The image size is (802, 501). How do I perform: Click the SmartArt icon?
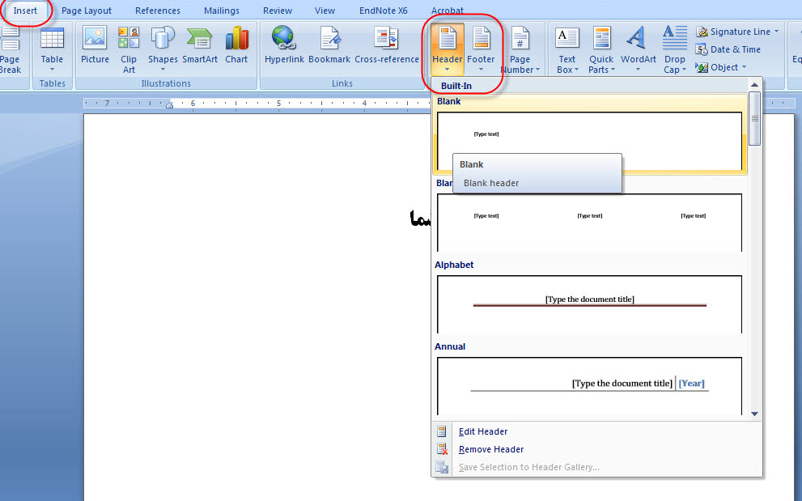pyautogui.click(x=200, y=47)
